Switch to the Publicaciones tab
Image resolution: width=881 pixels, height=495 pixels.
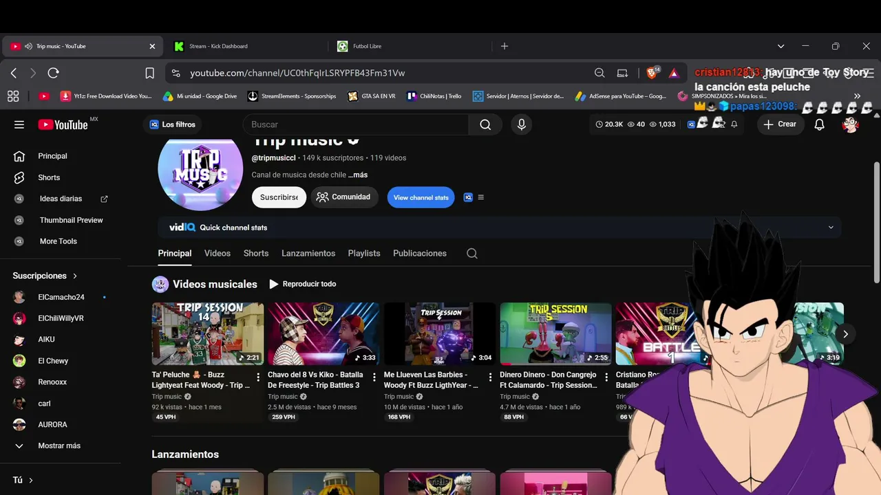[420, 253]
